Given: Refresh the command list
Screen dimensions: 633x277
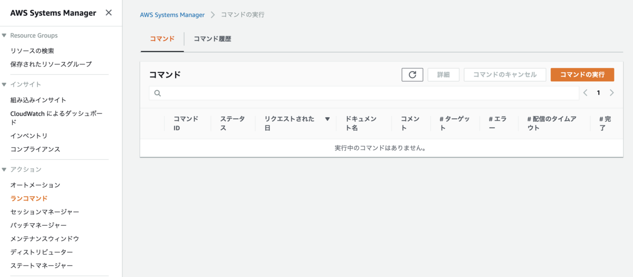Looking at the screenshot, I should (x=413, y=75).
